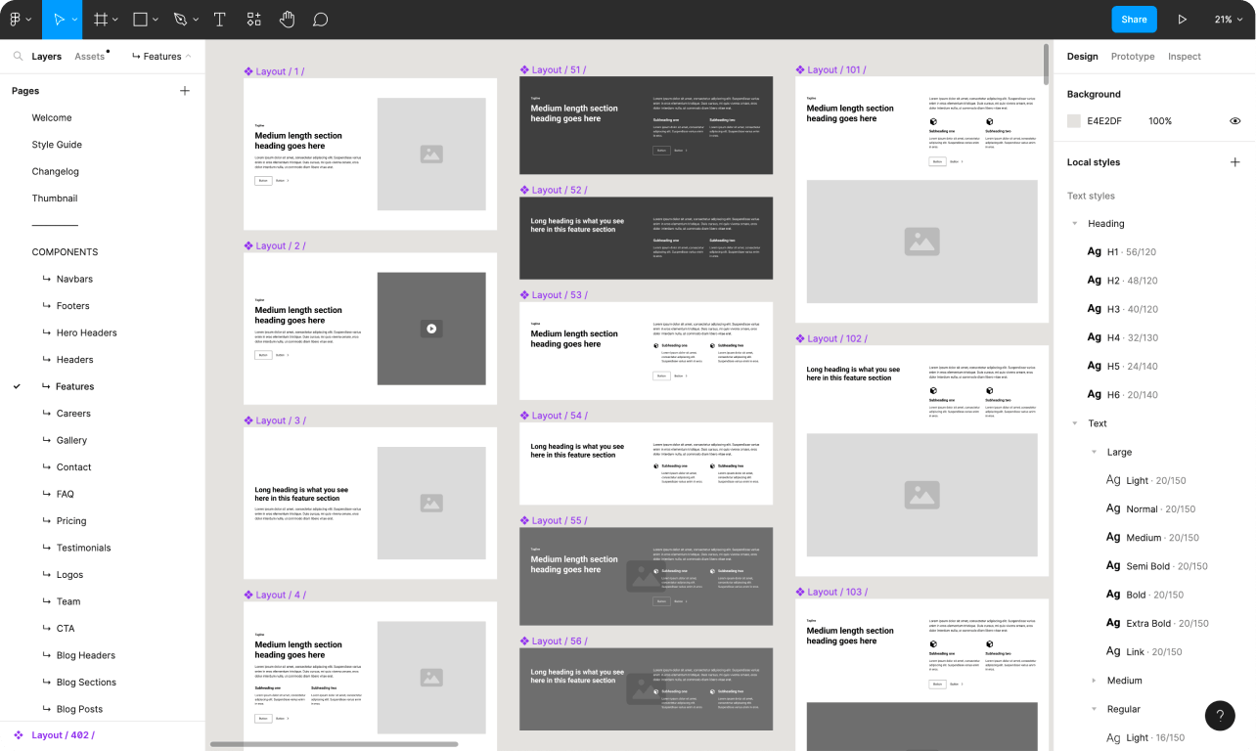Add a new page with plus
Image resolution: width=1256 pixels, height=751 pixels.
point(185,91)
